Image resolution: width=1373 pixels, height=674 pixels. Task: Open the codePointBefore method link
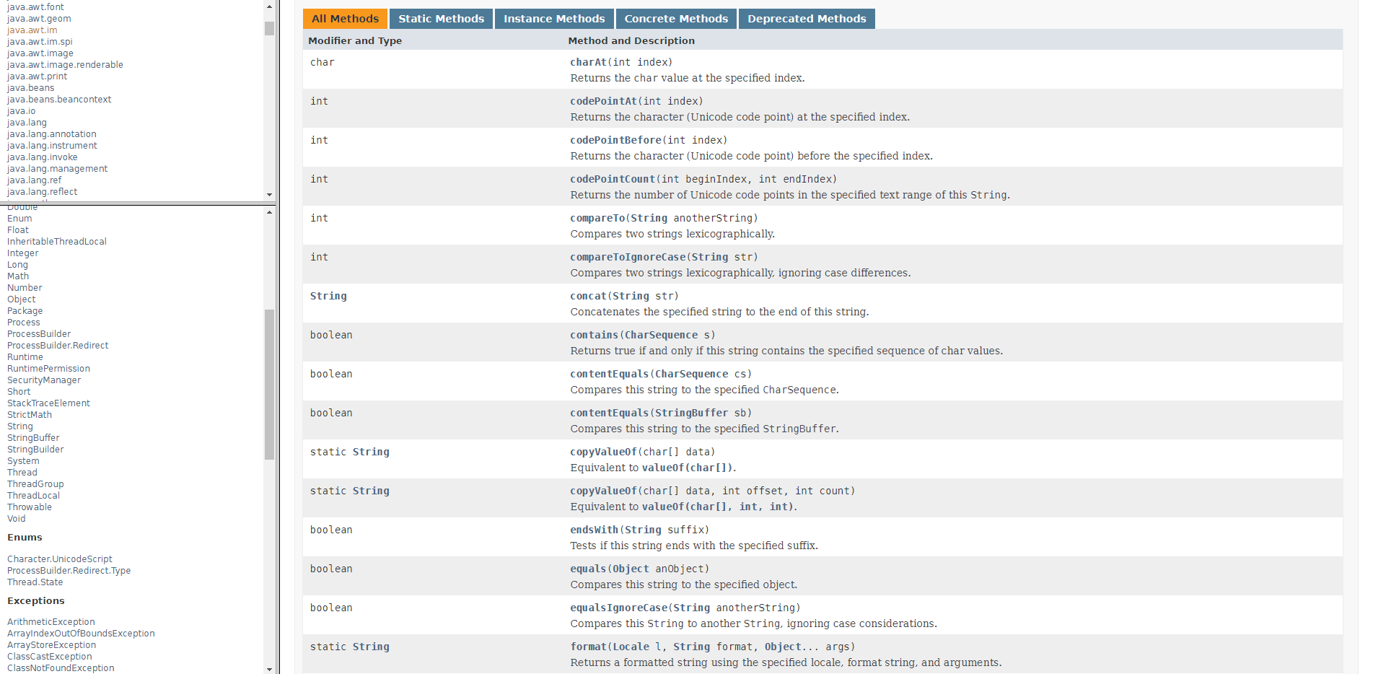click(615, 140)
